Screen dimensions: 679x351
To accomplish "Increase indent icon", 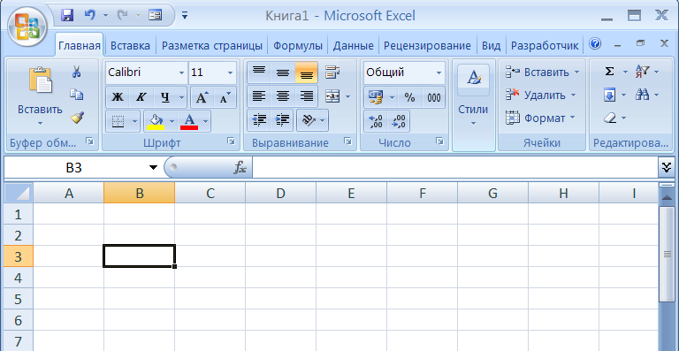I will click(x=283, y=120).
